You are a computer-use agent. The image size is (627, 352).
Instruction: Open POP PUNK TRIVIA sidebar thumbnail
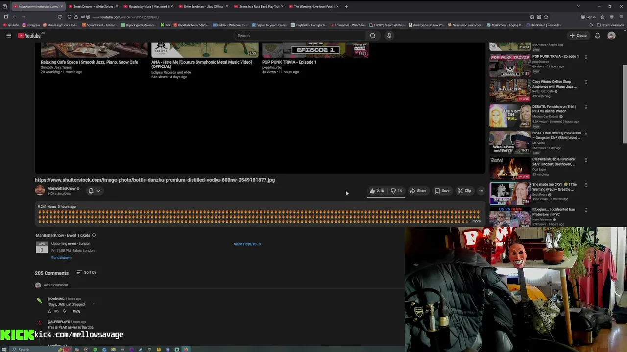(510, 65)
